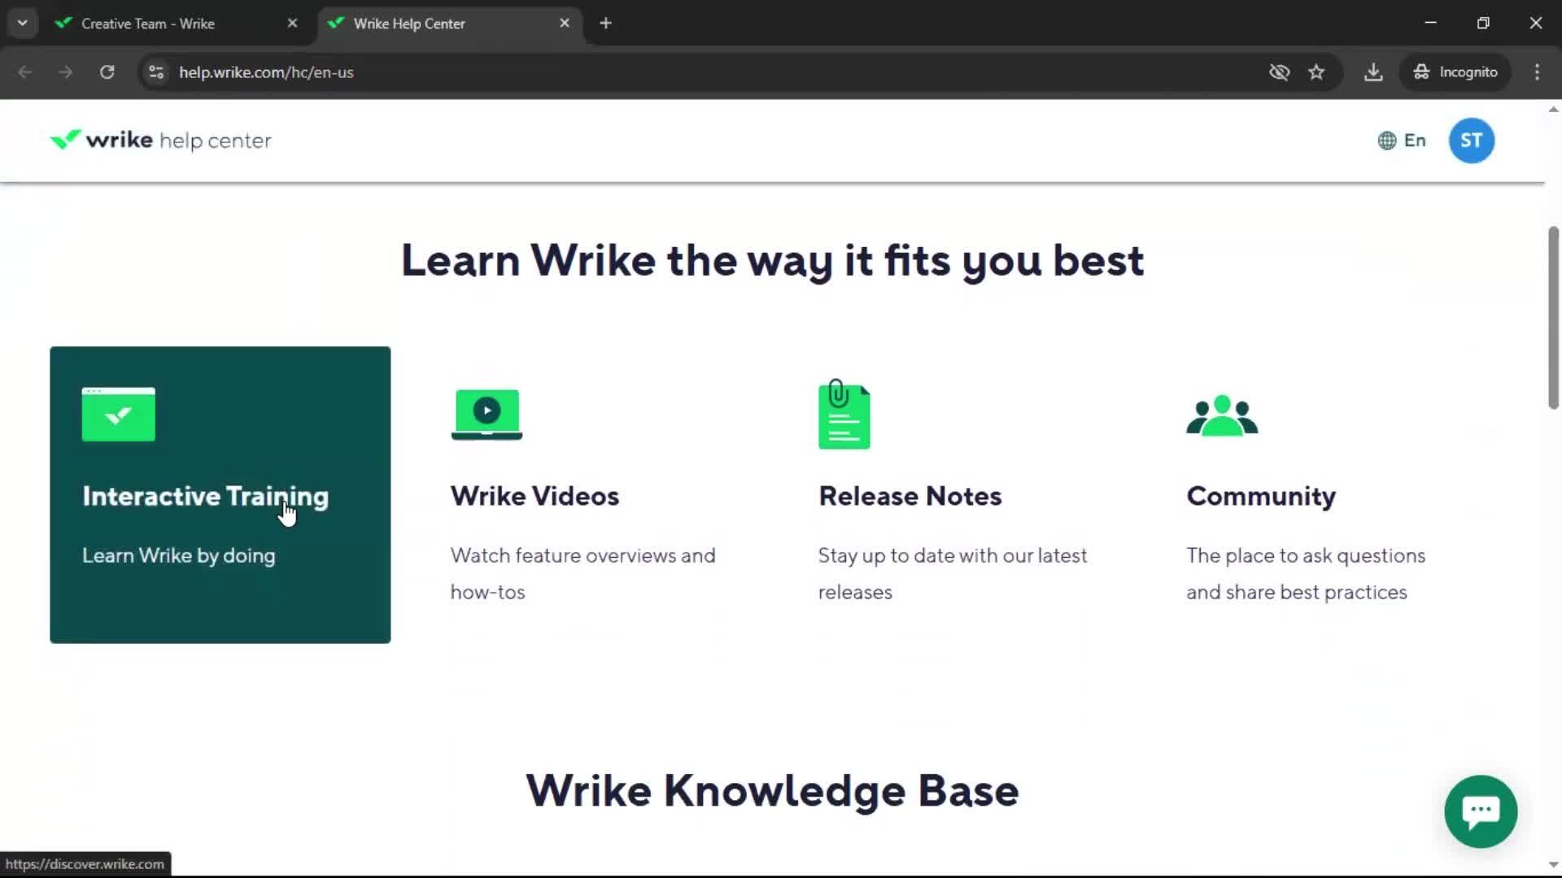
Task: Open the Community heading link
Action: coord(1261,496)
